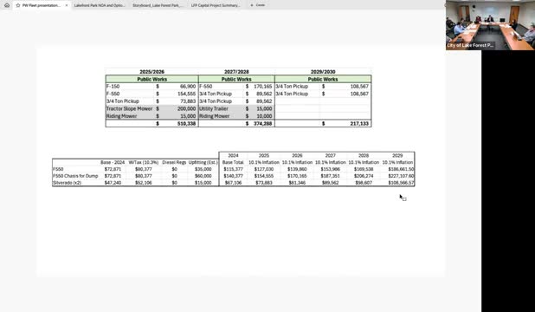Select the 2027/2028 column heading
The height and width of the screenshot is (312, 535).
(236, 72)
